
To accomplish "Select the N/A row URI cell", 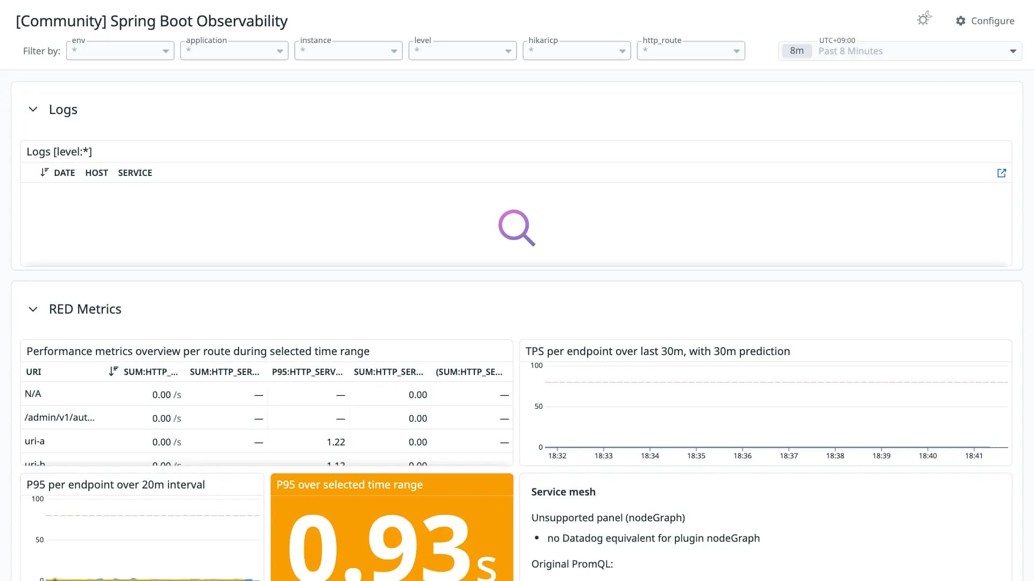I will pos(33,394).
